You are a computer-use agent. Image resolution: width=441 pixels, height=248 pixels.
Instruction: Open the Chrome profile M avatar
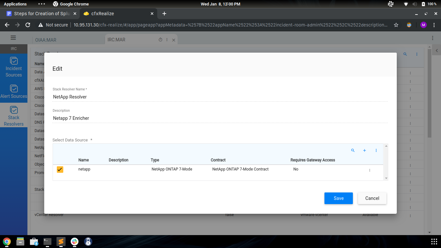tap(424, 25)
